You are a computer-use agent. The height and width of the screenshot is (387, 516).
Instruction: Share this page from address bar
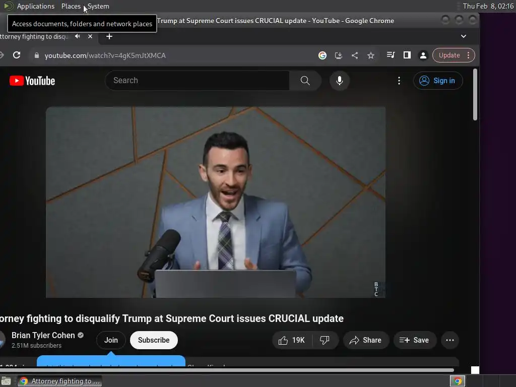point(354,55)
